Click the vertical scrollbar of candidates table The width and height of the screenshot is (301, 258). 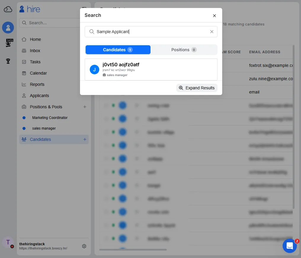(294, 127)
